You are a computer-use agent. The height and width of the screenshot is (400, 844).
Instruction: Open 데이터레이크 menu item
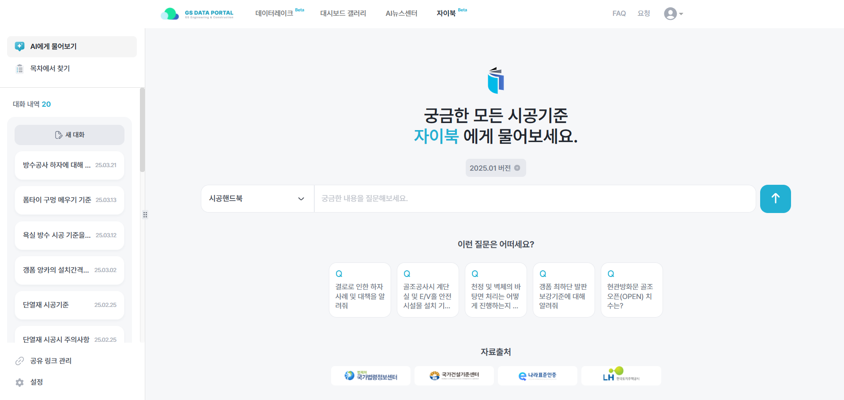coord(274,14)
